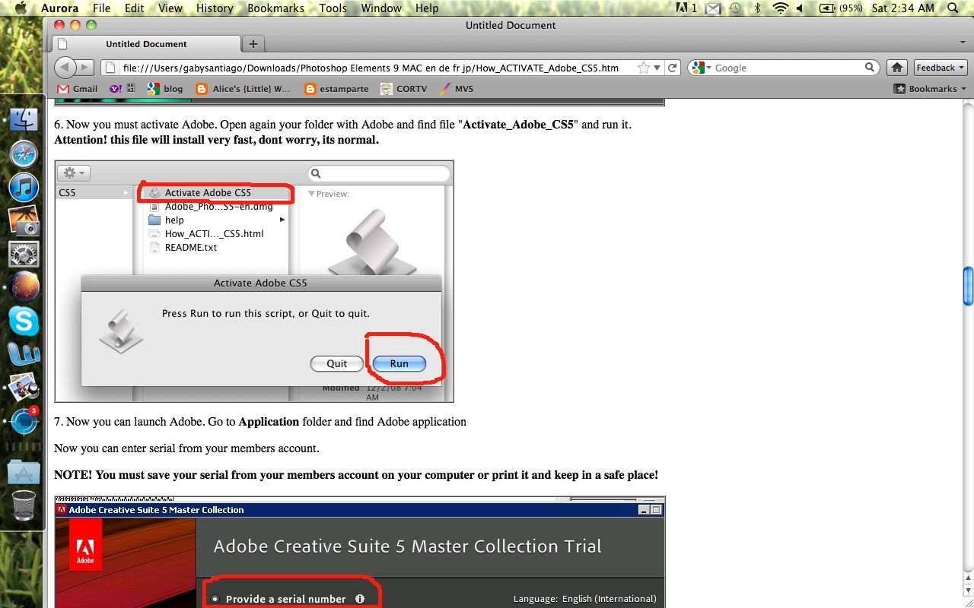
Task: Click the volume speaker icon in menu bar
Action: pos(802,8)
